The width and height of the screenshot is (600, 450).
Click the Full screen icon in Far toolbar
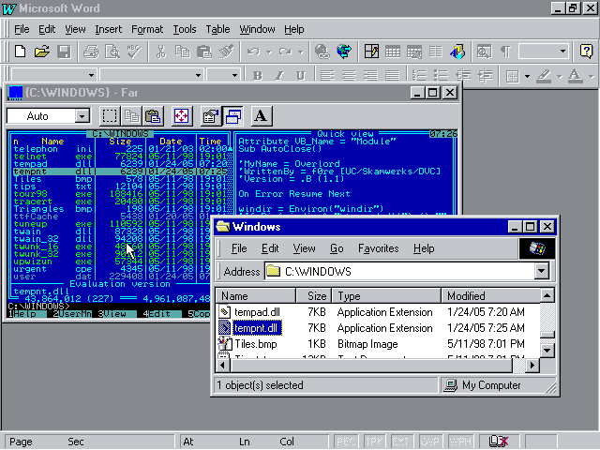point(181,116)
